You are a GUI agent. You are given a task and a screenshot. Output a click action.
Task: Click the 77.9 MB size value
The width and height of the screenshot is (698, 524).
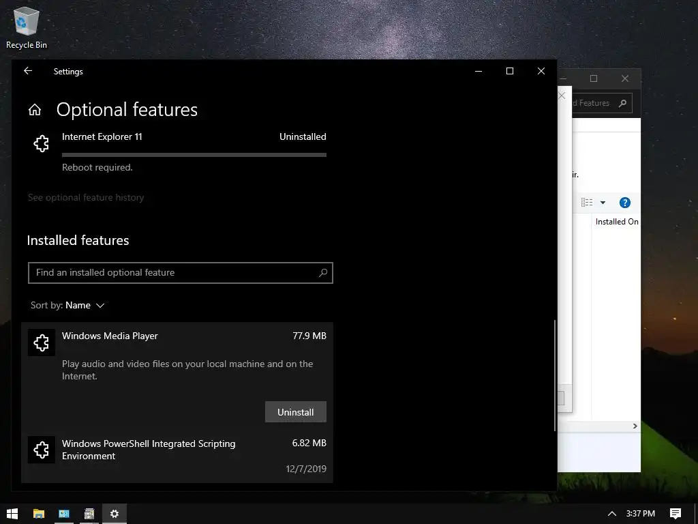click(x=309, y=336)
